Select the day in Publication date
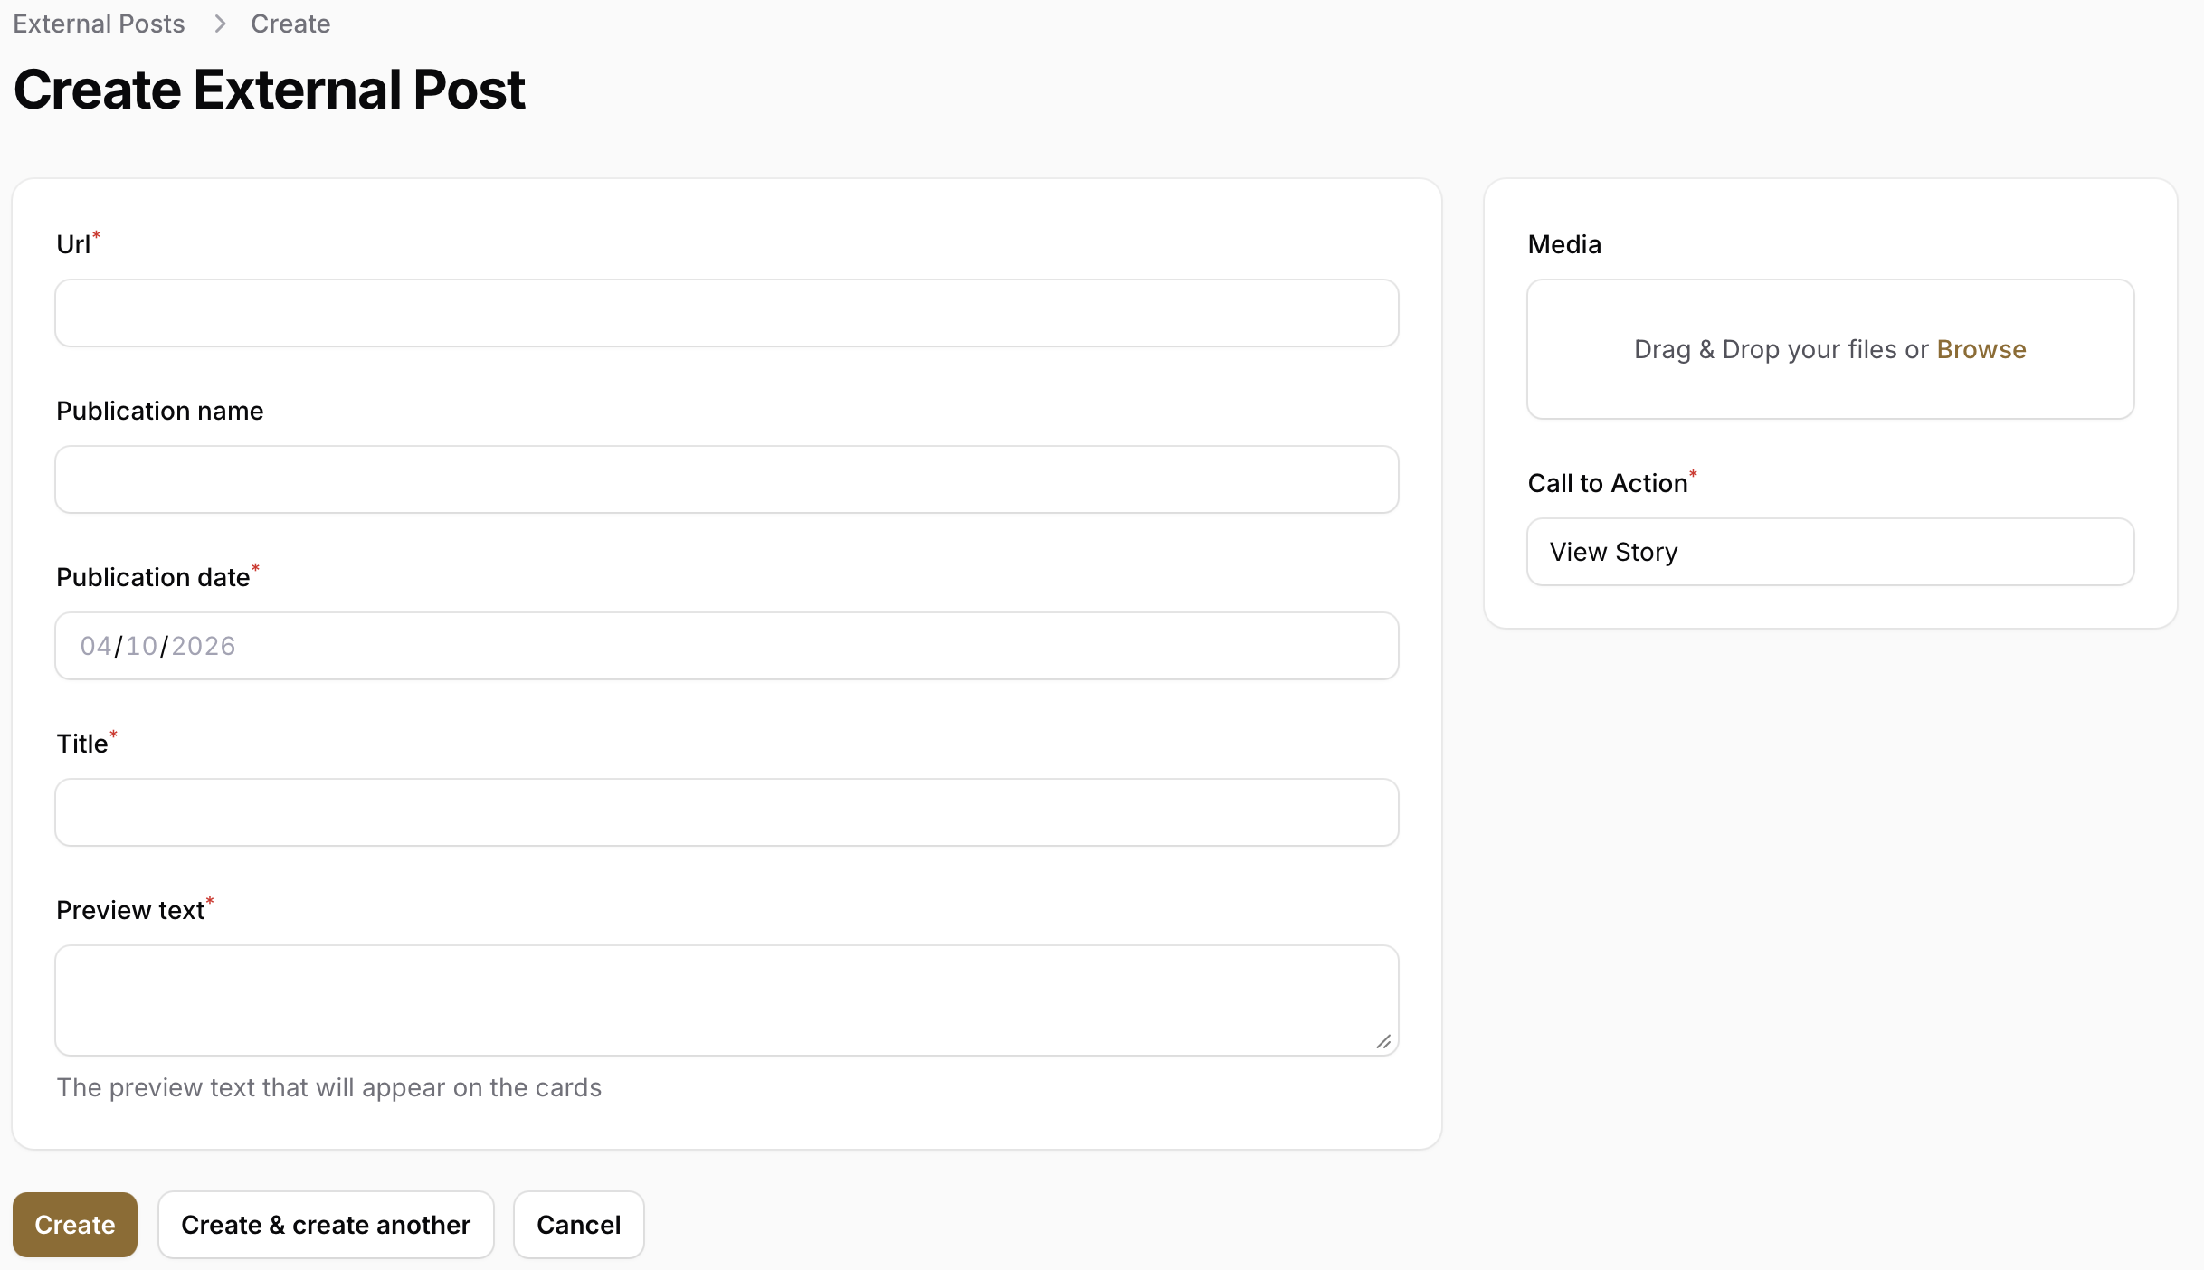The height and width of the screenshot is (1270, 2204). (141, 646)
